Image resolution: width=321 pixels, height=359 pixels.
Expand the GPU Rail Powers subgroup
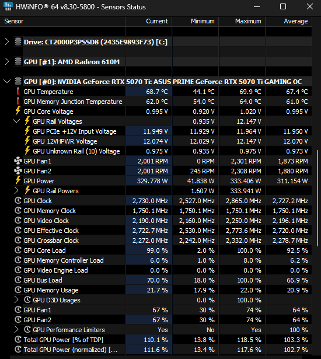16,190
